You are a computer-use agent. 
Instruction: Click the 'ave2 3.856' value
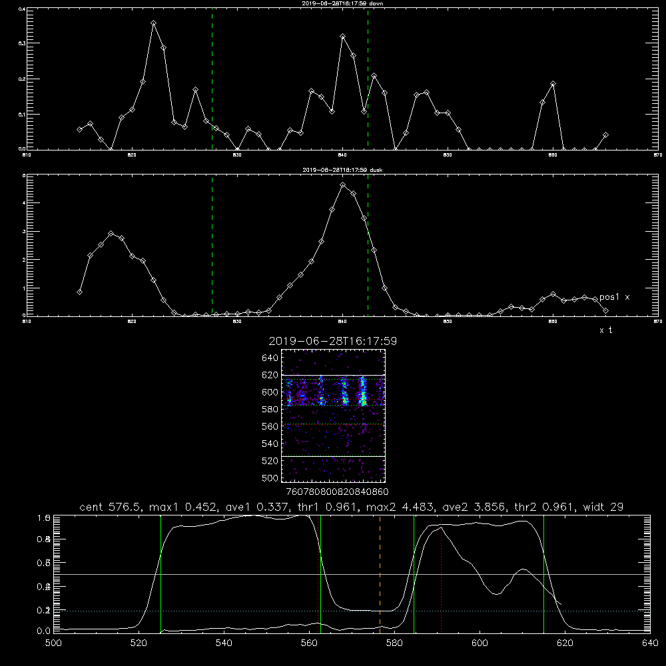pyautogui.click(x=473, y=507)
